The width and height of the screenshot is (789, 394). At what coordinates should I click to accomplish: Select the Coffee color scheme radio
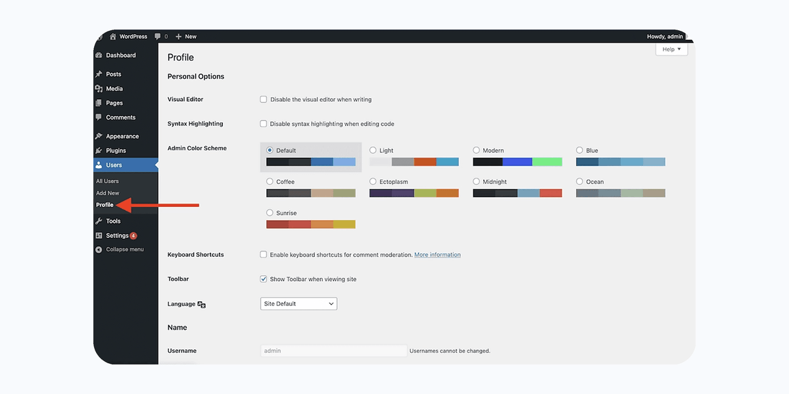point(270,182)
